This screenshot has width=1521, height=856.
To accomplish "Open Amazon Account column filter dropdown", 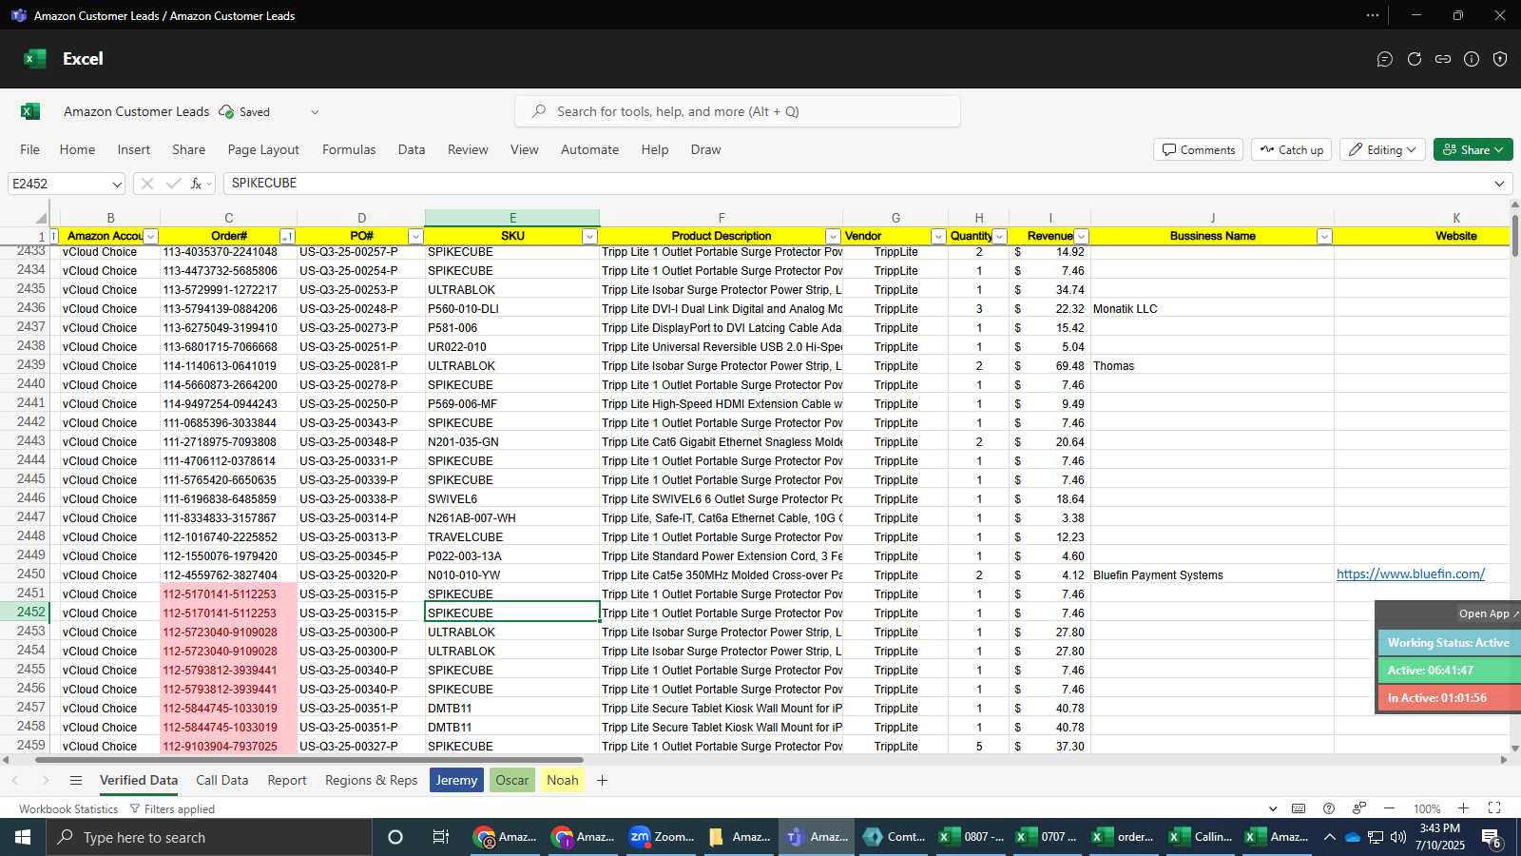I will tap(150, 237).
